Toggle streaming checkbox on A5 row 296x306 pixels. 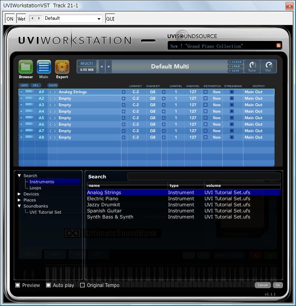(x=232, y=118)
